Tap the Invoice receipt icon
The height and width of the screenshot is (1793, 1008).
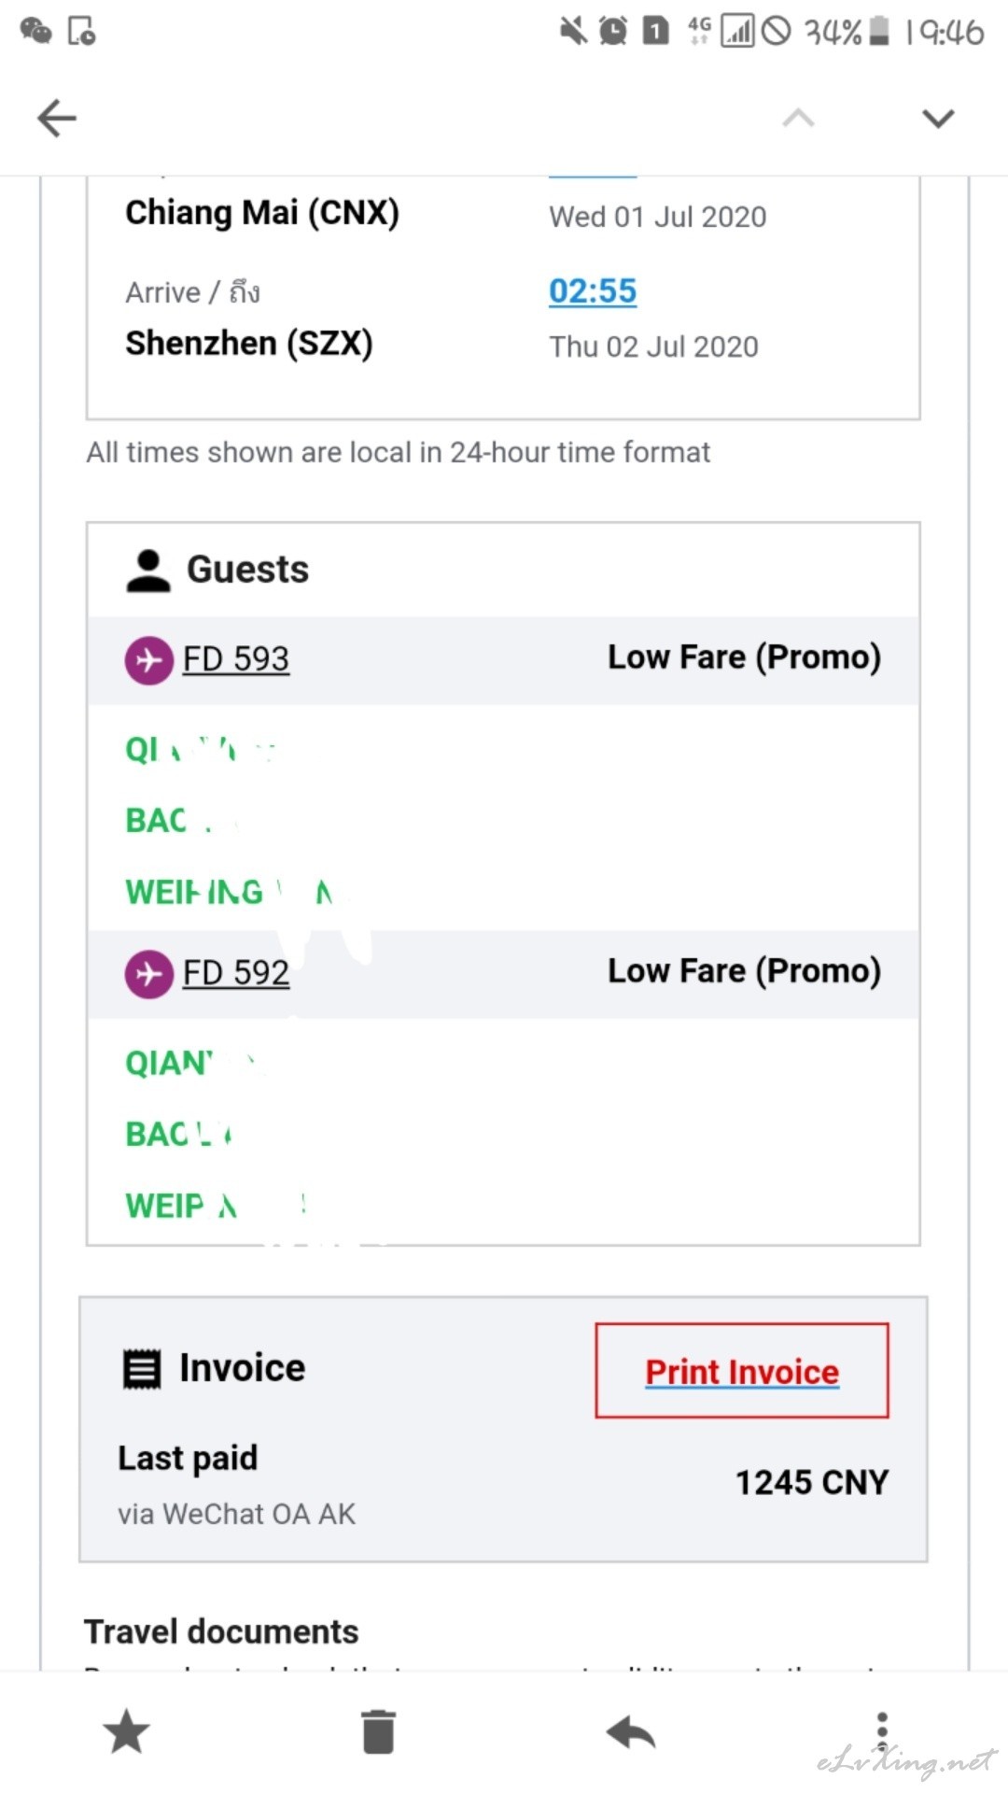[143, 1369]
